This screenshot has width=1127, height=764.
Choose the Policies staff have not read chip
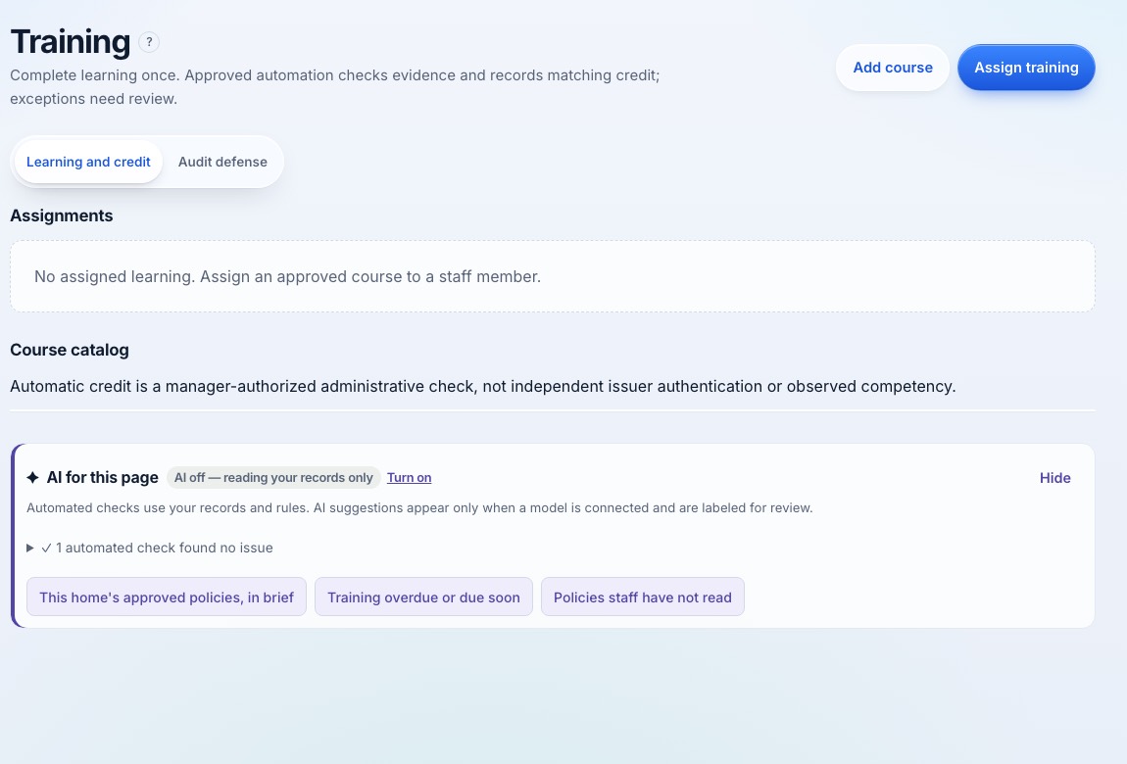[x=643, y=597]
